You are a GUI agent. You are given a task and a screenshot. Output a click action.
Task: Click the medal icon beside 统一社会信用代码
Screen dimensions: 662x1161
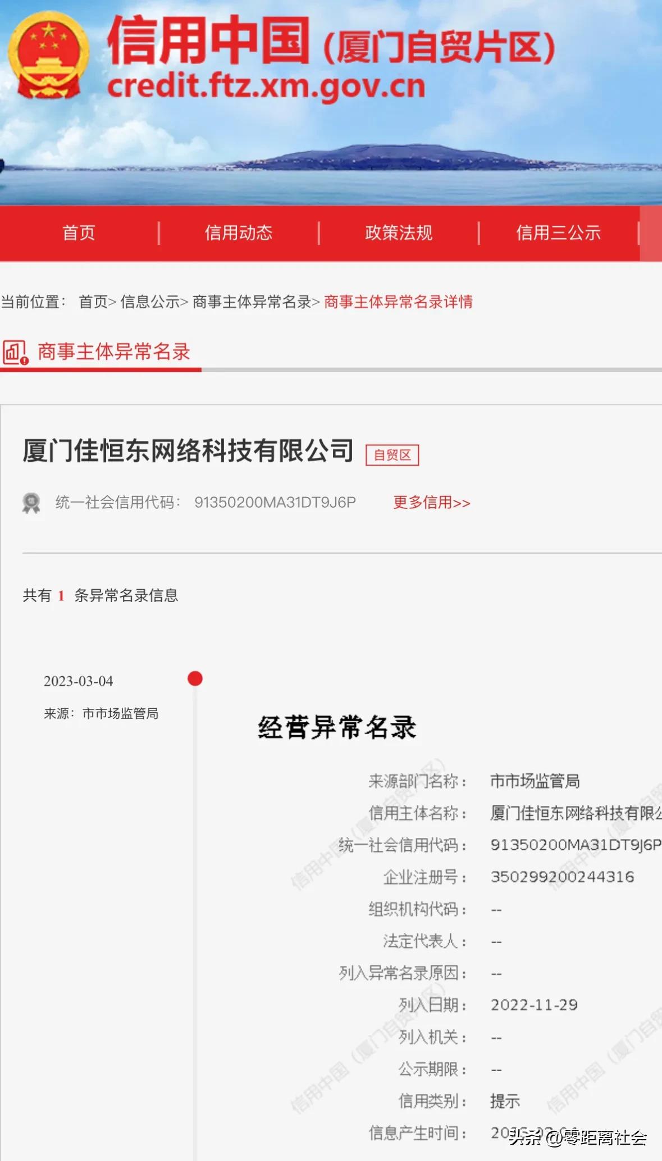[31, 503]
